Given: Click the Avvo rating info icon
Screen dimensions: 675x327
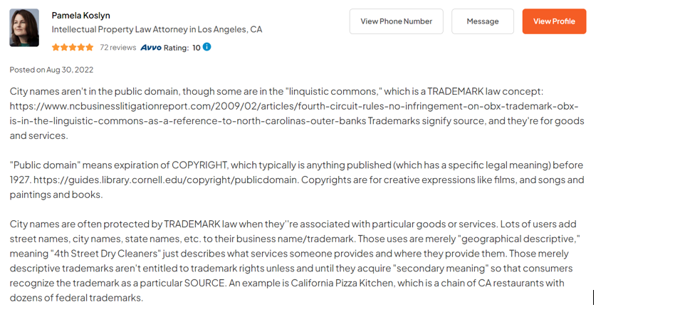Looking at the screenshot, I should click(x=206, y=46).
